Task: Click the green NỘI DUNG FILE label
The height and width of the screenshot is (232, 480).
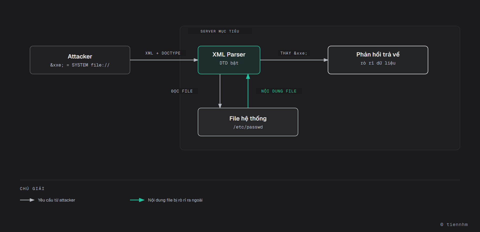Action: pos(279,91)
